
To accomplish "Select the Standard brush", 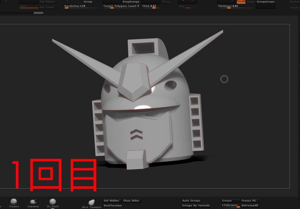I will [x=14, y=203].
